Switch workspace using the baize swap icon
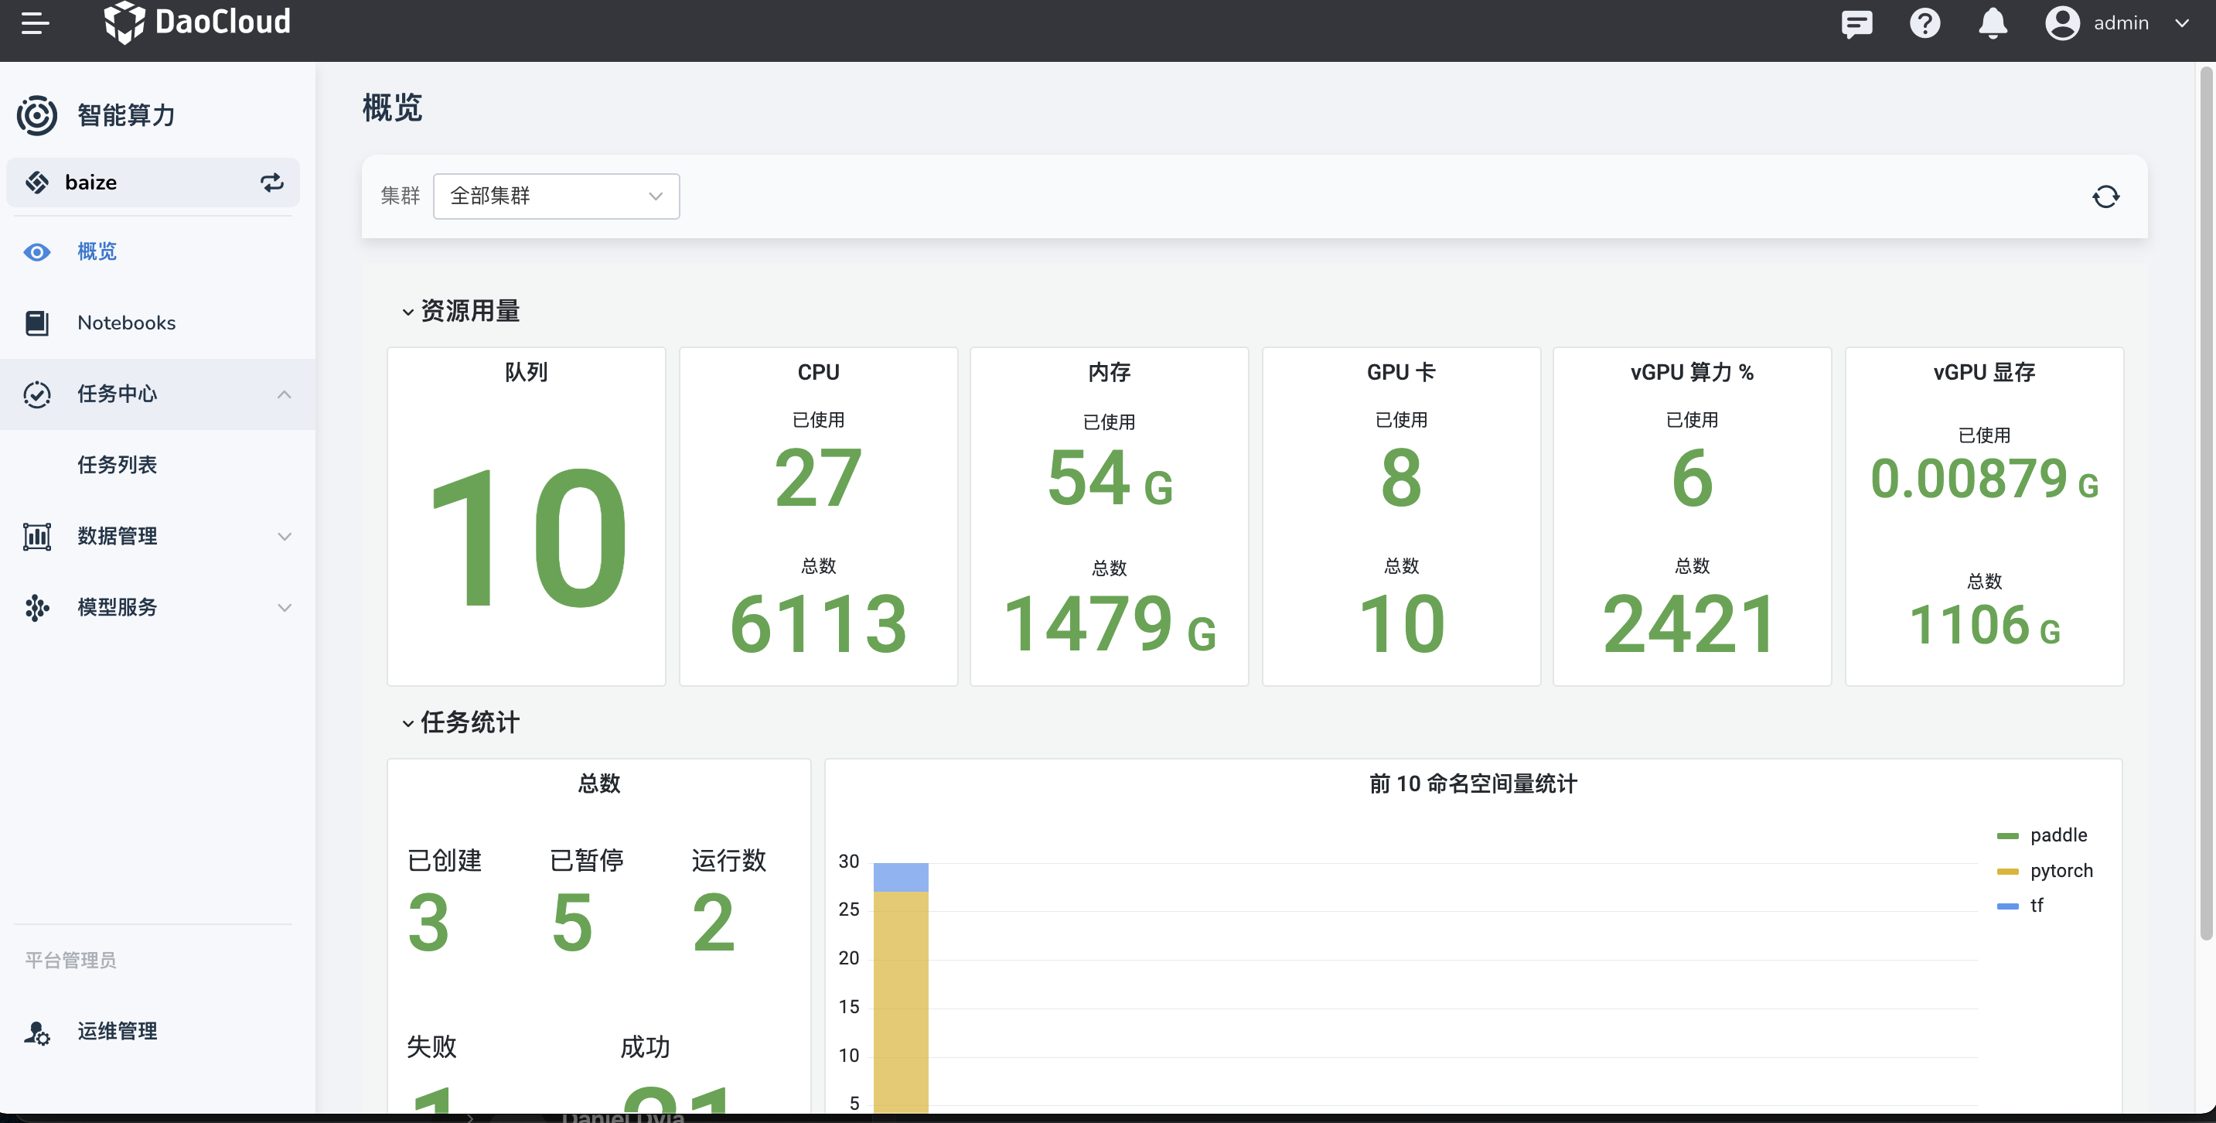 272,183
